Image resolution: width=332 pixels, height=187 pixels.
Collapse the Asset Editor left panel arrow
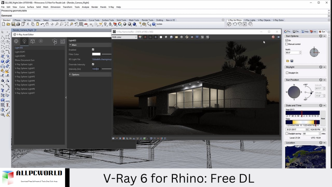(66, 97)
